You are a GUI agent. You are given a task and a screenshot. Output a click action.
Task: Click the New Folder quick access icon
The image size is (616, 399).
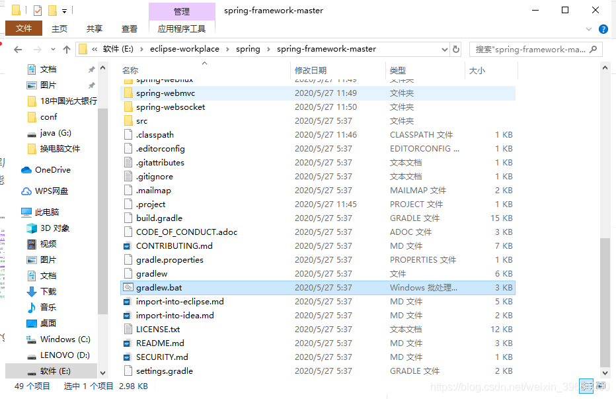pyautogui.click(x=52, y=10)
